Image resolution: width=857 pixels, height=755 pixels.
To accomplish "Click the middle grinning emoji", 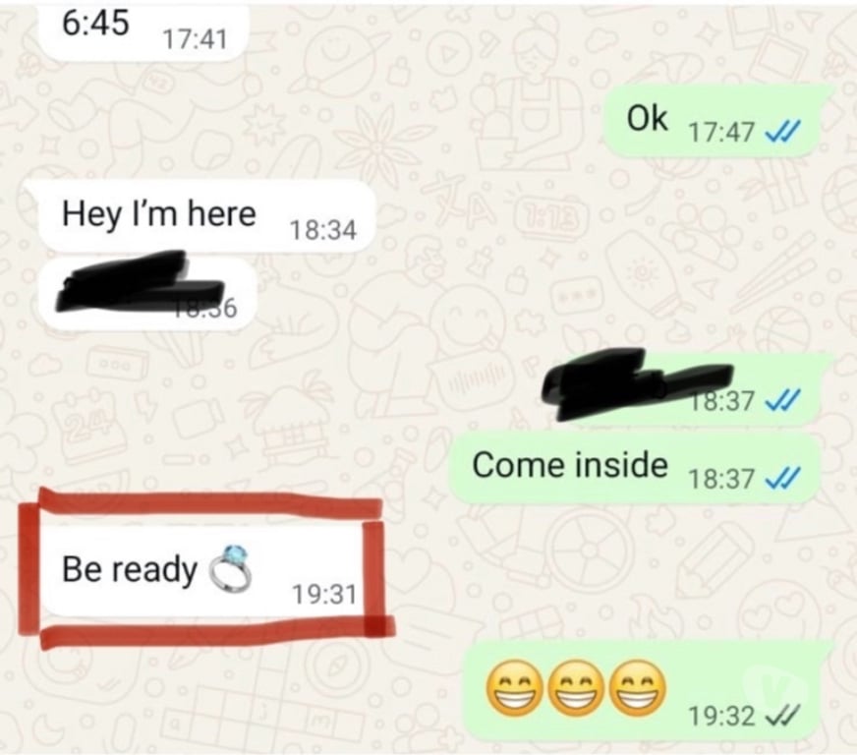I will pyautogui.click(x=576, y=687).
